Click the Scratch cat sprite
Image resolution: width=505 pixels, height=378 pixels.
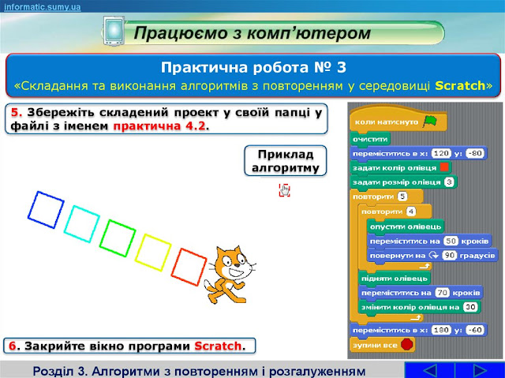[x=230, y=275]
